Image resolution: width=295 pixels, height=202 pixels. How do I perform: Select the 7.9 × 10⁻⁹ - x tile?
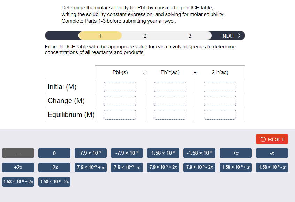pos(127,168)
